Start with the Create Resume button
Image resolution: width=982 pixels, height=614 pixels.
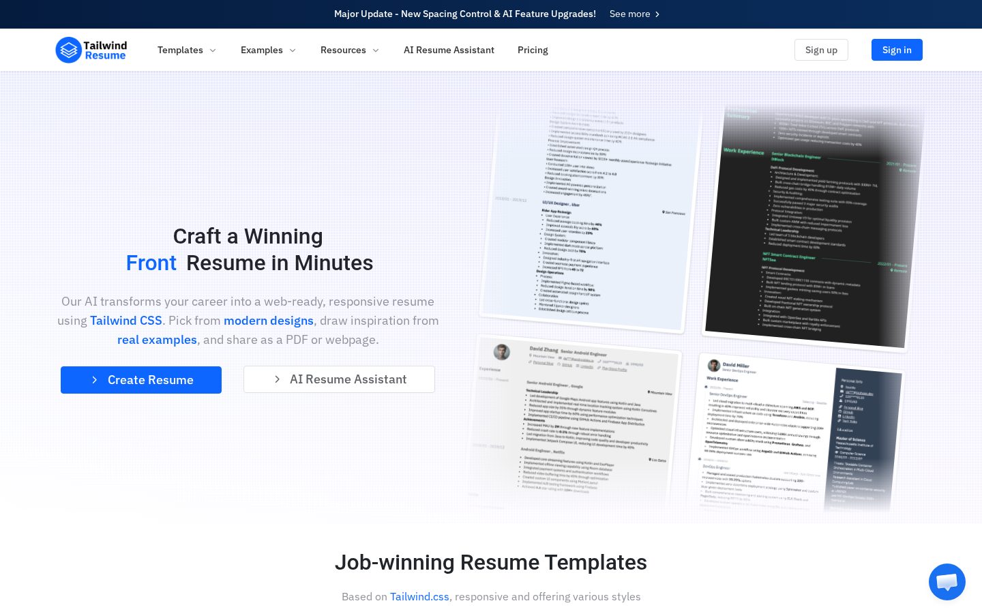(x=141, y=380)
